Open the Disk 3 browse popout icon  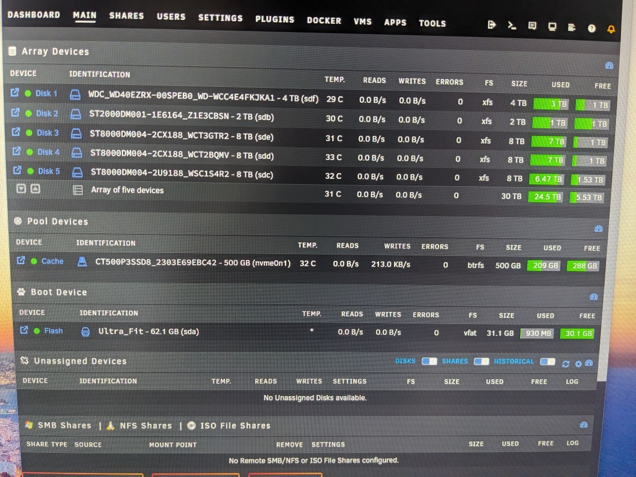(16, 132)
